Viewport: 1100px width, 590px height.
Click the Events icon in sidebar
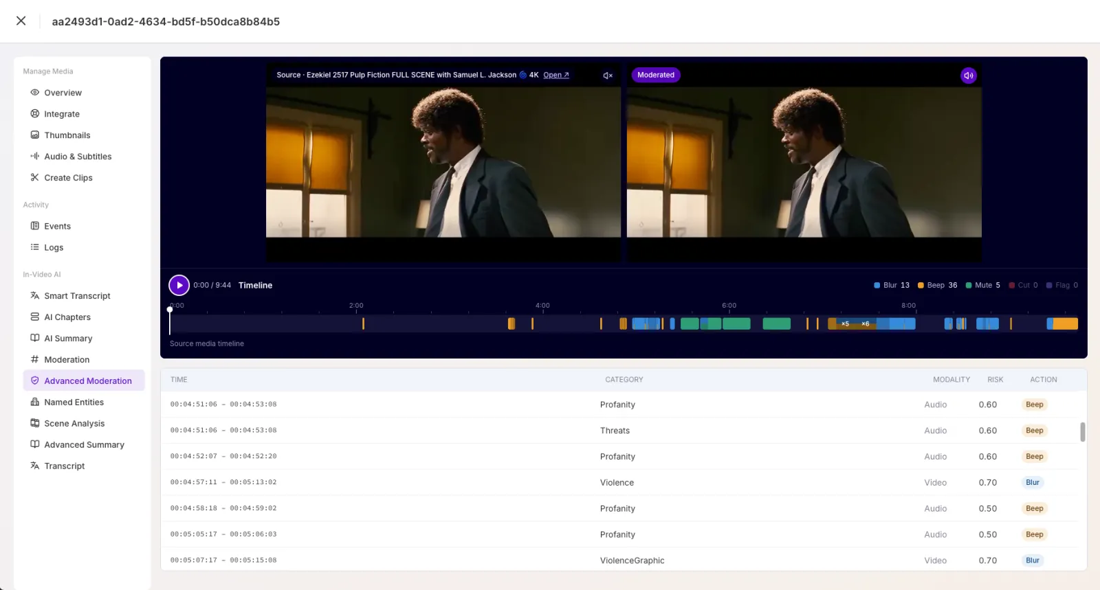[x=34, y=225]
